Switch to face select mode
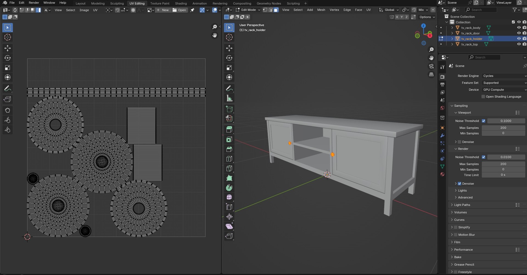527x275 pixels. point(276,10)
